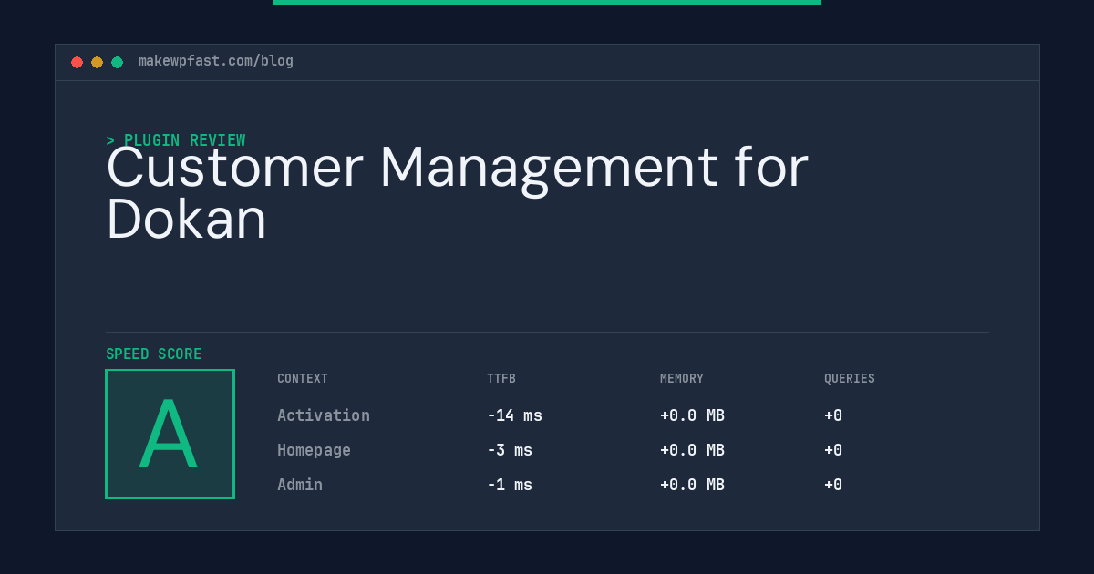Viewport: 1094px width, 574px height.
Task: Click the Homepage memory value '+0.0 MB'
Action: 692,450
